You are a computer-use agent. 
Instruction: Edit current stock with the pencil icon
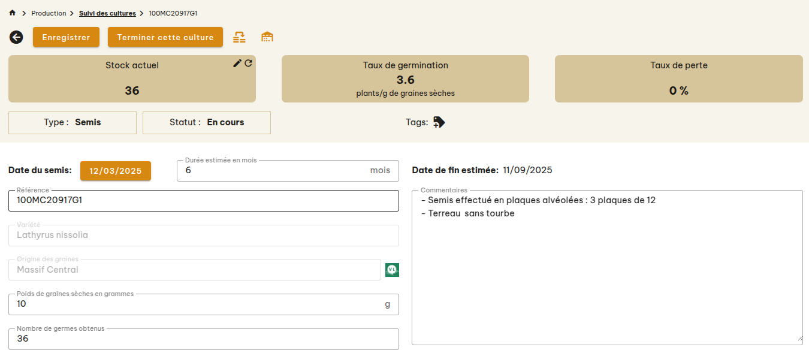tap(237, 64)
